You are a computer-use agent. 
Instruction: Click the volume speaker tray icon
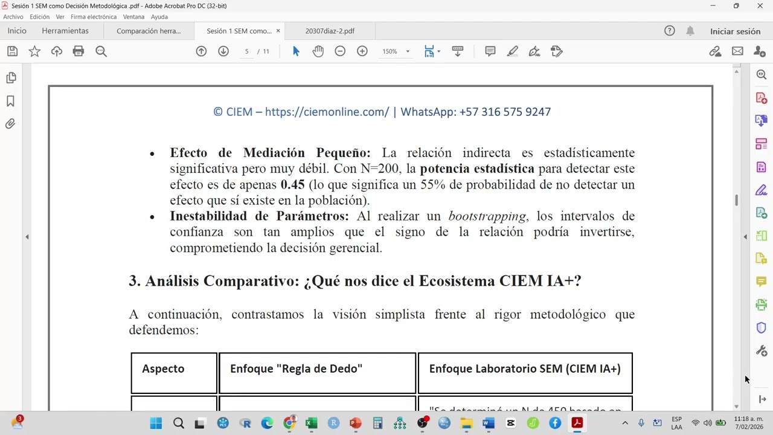(707, 423)
